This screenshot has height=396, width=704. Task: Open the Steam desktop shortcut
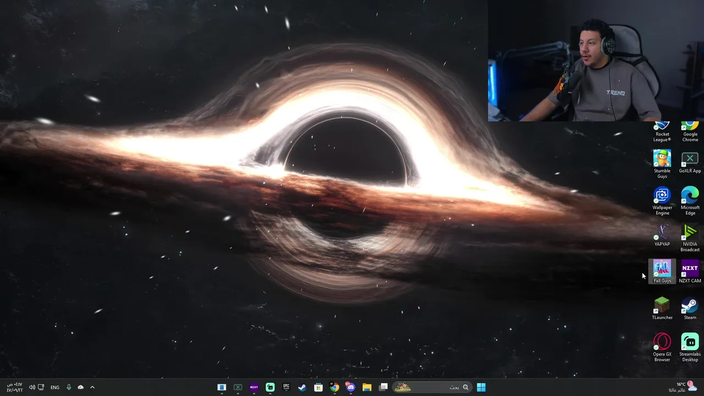click(x=690, y=309)
